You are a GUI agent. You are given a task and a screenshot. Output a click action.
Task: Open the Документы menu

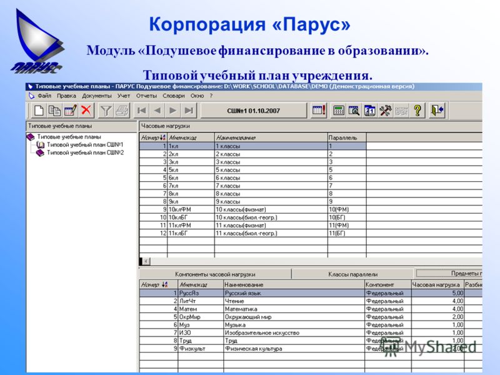point(97,96)
